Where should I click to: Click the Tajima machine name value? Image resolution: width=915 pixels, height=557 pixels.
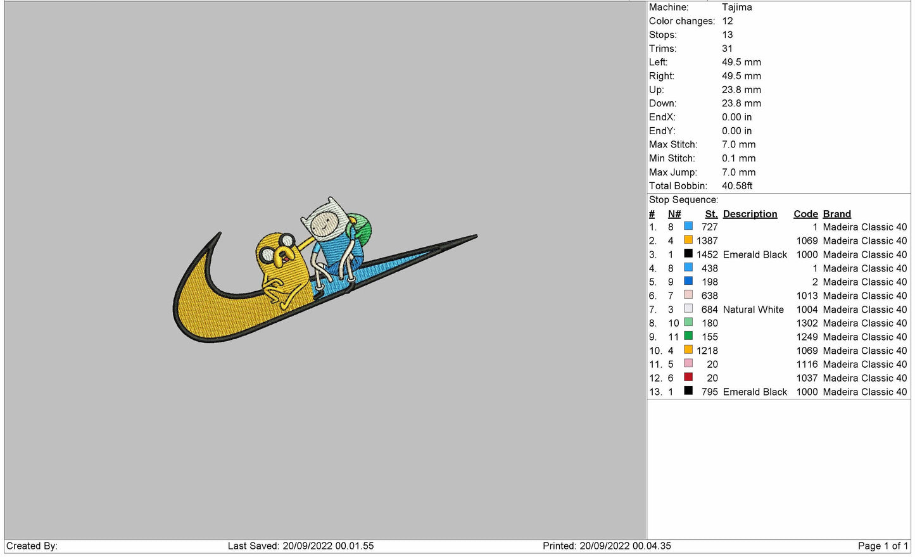point(737,7)
